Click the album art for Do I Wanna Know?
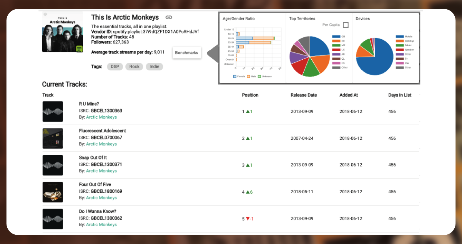Viewport: 462px width, 244px height. [53, 219]
